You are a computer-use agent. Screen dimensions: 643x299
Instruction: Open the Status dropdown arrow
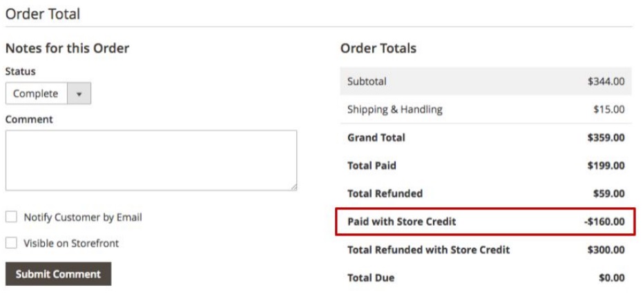tap(79, 94)
